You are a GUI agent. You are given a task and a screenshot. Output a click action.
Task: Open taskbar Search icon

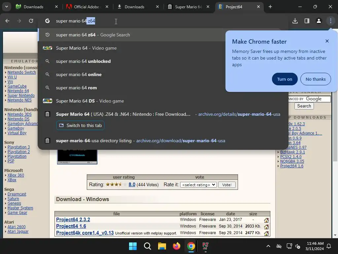pos(148,246)
